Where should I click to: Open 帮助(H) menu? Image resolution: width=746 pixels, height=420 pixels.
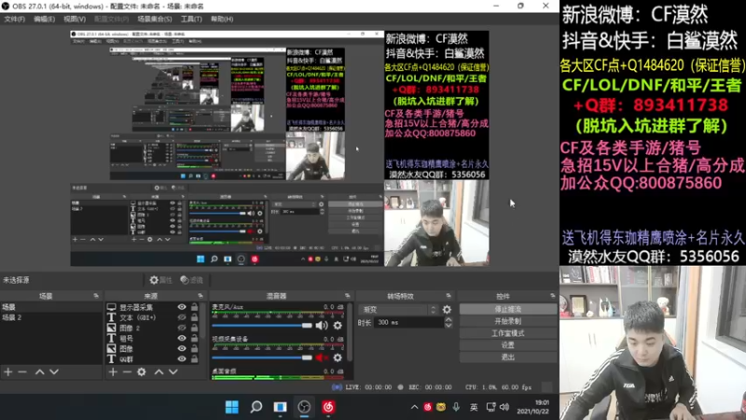coord(222,19)
